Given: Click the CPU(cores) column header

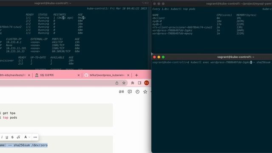Looking at the screenshot, I should coord(224,15).
